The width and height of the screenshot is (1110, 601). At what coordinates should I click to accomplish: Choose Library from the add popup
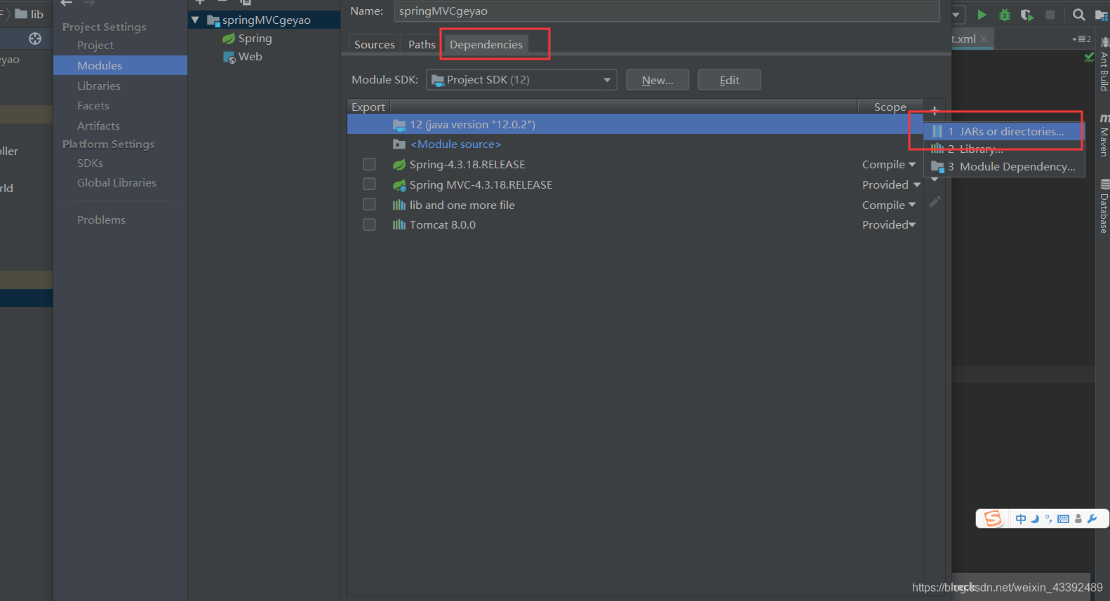point(1005,149)
